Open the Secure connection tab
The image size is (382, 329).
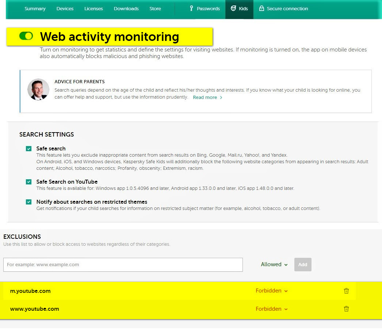click(283, 8)
